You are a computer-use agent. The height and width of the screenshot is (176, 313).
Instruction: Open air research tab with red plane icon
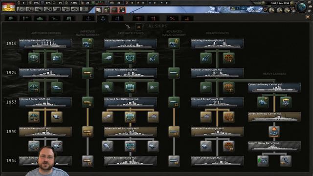click(138, 19)
